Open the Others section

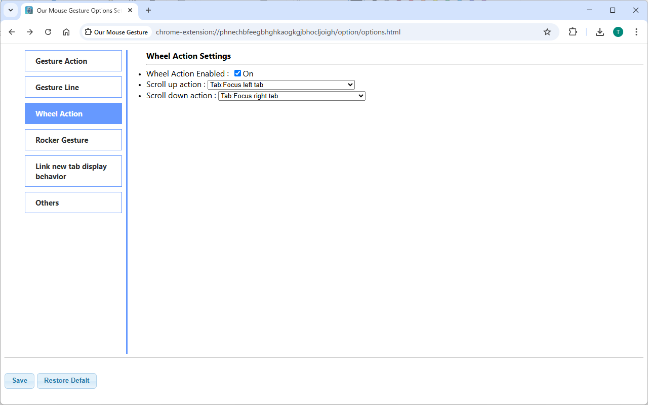coord(73,202)
